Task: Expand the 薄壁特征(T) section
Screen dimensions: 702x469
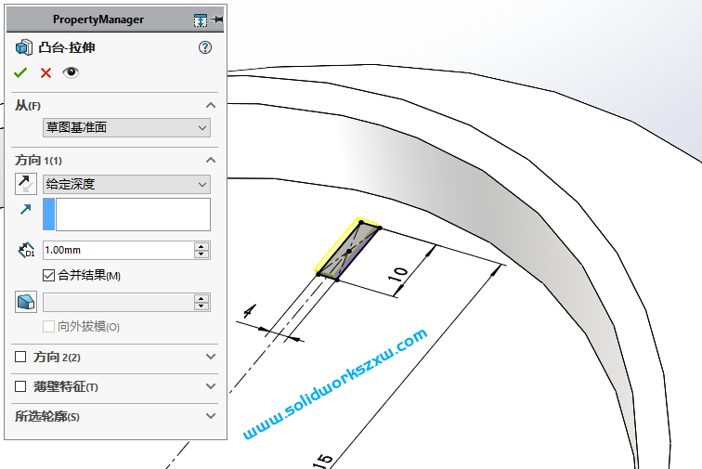Action: click(x=211, y=386)
